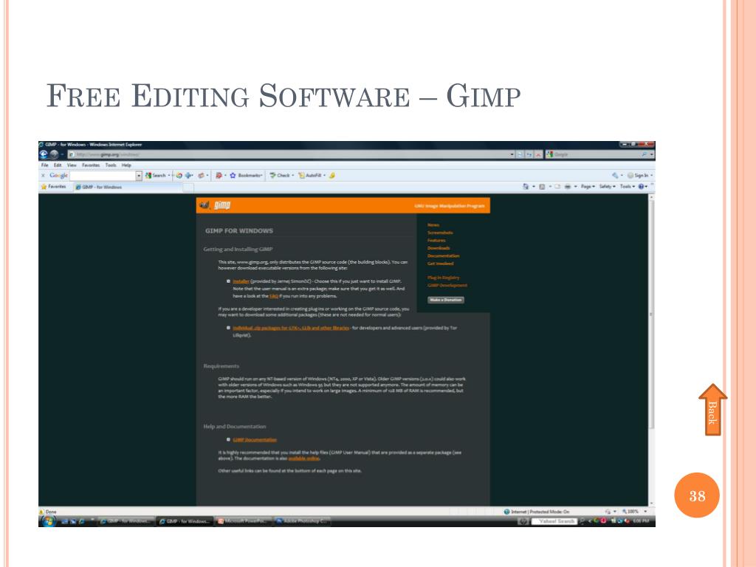Click the individual zip packages link
Screen dimensions: 756x567
coord(291,328)
